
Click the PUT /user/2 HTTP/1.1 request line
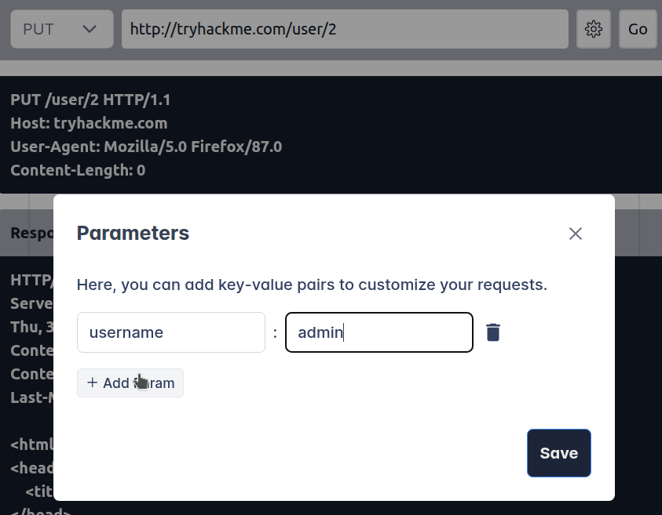click(90, 100)
